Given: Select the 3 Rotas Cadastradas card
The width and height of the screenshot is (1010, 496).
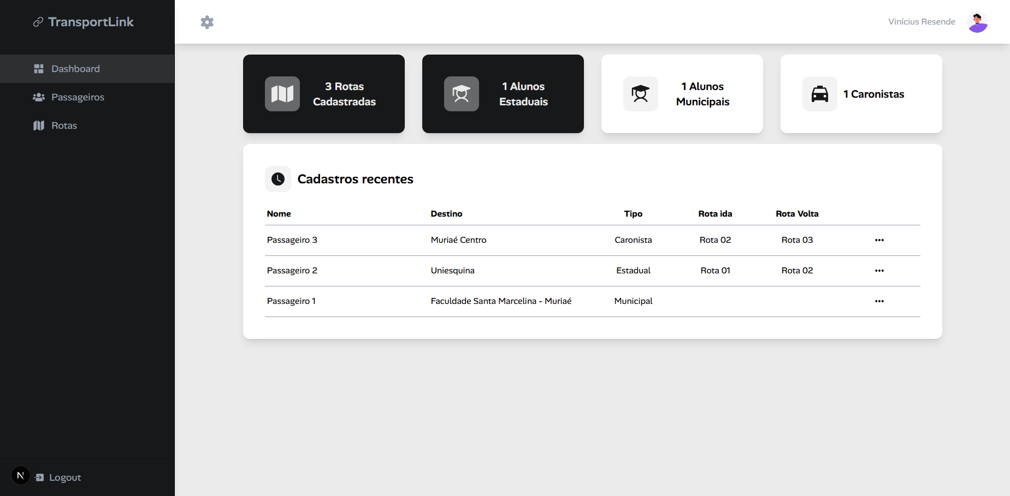Looking at the screenshot, I should pyautogui.click(x=323, y=94).
